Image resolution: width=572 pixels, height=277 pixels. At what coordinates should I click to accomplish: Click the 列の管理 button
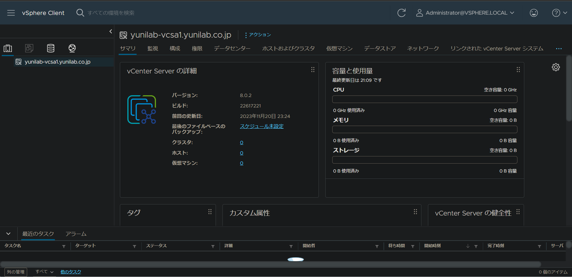point(16,272)
